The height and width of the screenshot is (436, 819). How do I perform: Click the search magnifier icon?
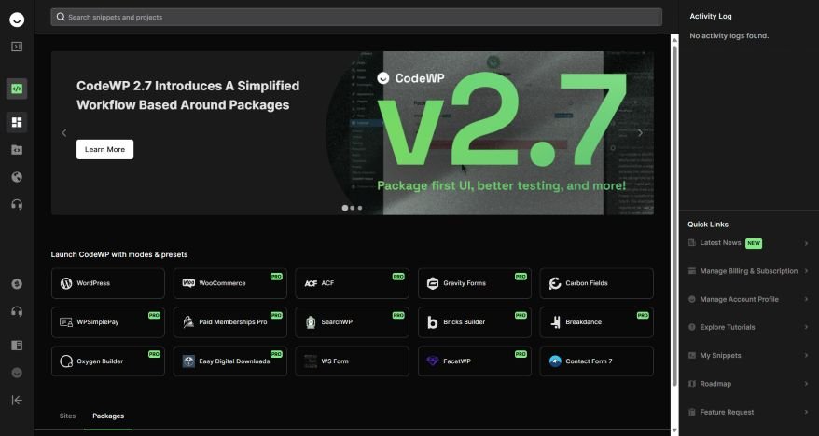(61, 17)
